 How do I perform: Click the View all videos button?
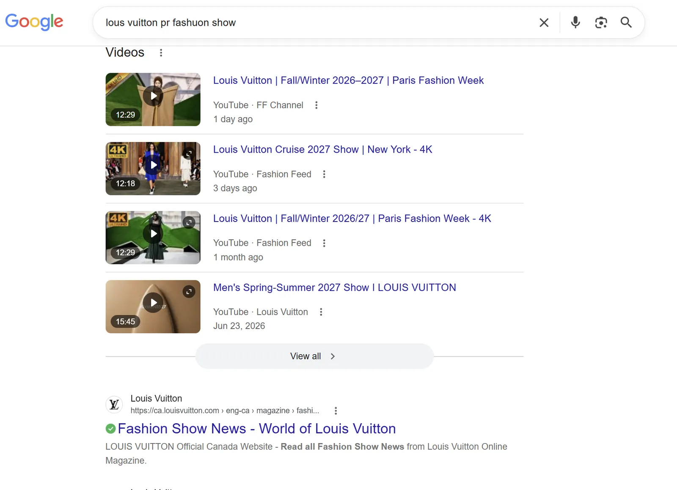click(x=314, y=356)
